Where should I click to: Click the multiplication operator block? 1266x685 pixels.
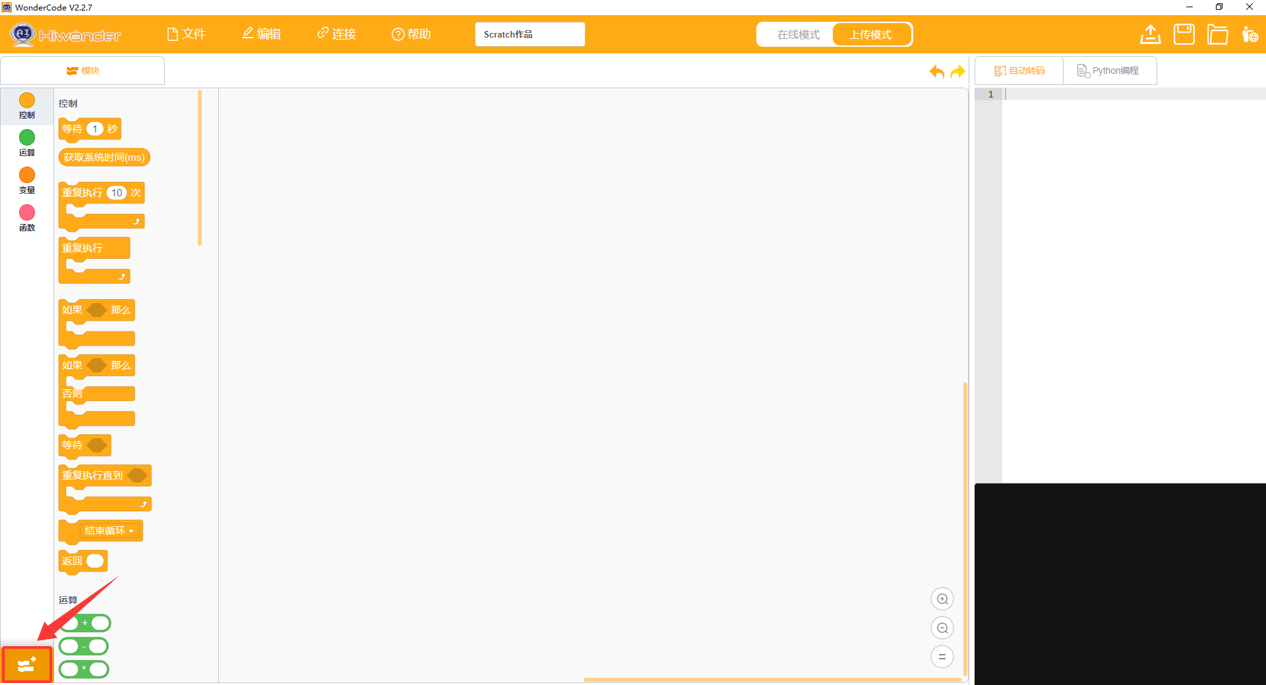tap(84, 669)
